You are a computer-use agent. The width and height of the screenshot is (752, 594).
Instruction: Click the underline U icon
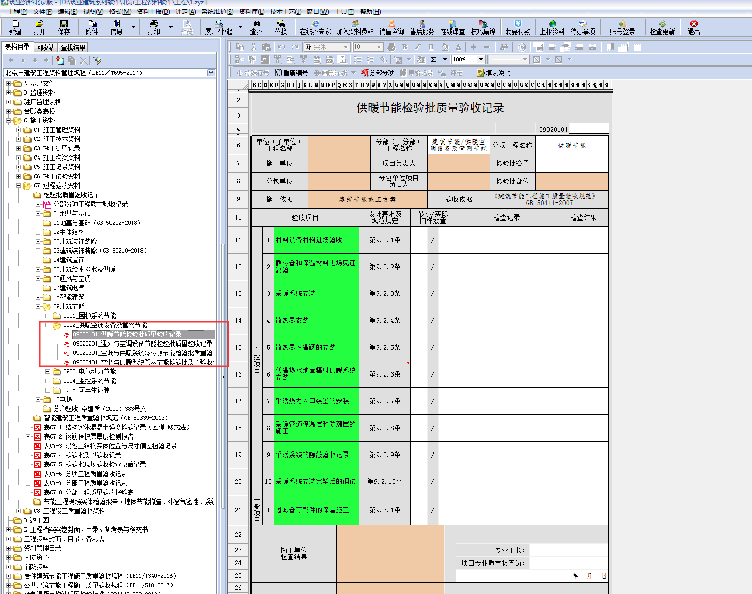pyautogui.click(x=431, y=47)
